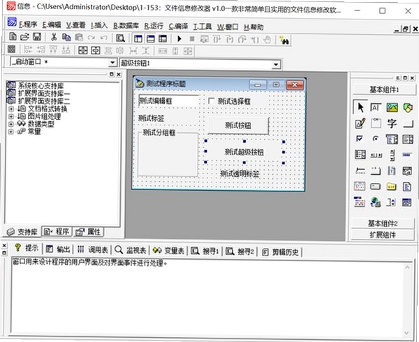Viewport: 419px width, 342px height.
Task: Select the drawing board pencil component icon
Action: point(360,123)
